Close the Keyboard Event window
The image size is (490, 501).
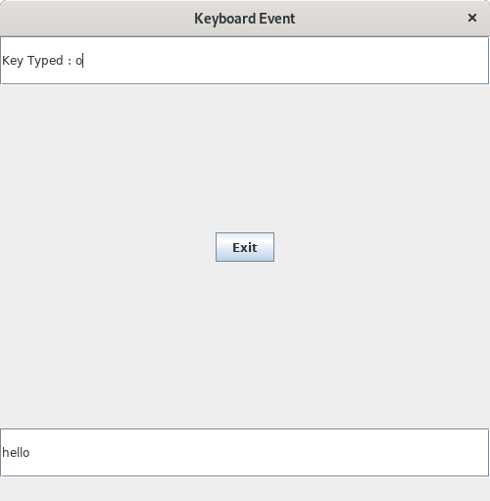click(472, 18)
